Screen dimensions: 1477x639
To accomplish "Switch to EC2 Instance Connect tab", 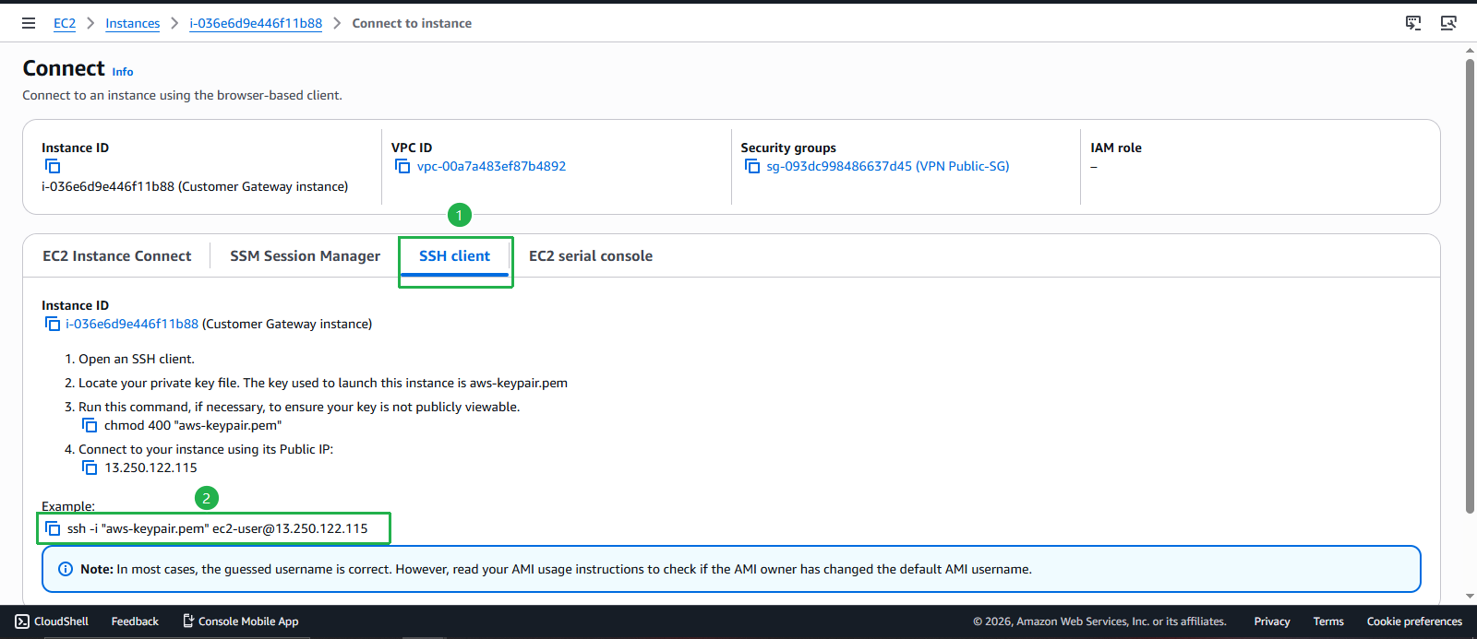I will pos(117,256).
